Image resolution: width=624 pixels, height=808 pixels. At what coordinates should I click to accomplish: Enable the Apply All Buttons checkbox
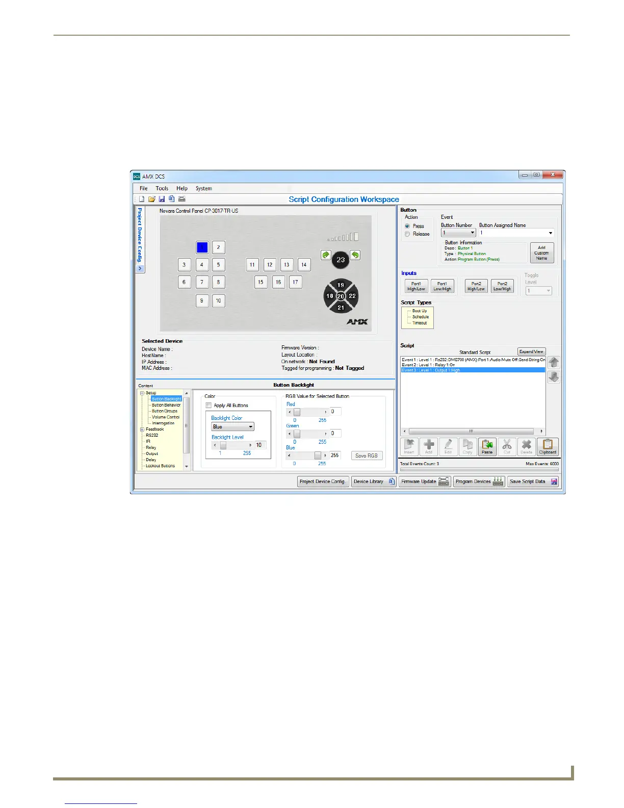[x=209, y=406]
